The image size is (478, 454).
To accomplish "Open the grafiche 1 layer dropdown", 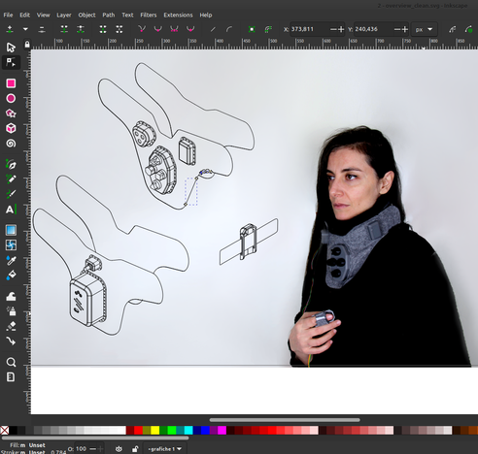I will (164, 449).
